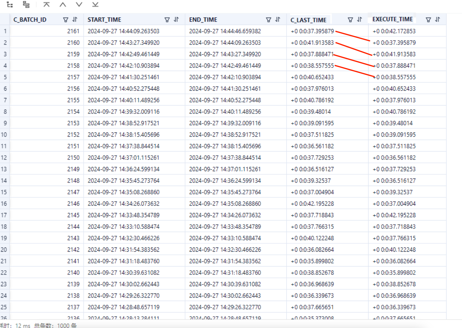Viewport: 462px width, 328px height.
Task: Click C_LAST_TIME value +0 0:0:37.665651
Action: 312,307
